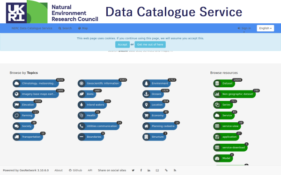Click the UKRI NERC logo
The height and width of the screenshot is (175, 281).
(x=52, y=12)
